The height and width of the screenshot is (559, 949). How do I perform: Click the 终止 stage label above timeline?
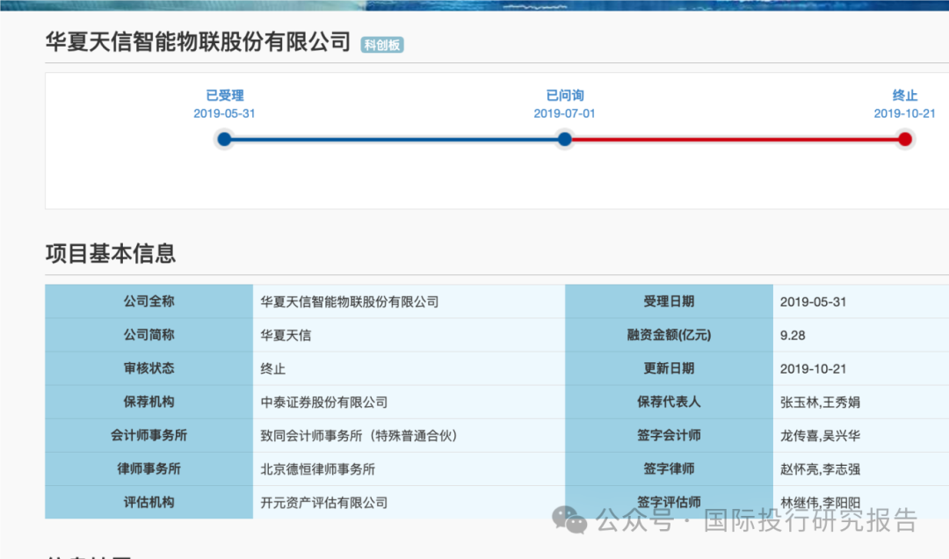tap(905, 95)
